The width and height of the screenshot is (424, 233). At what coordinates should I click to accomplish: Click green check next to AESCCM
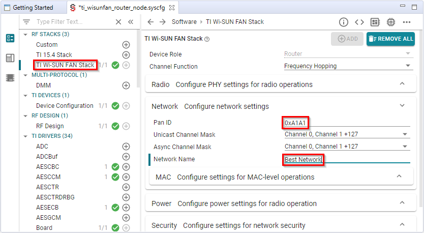pos(115,177)
